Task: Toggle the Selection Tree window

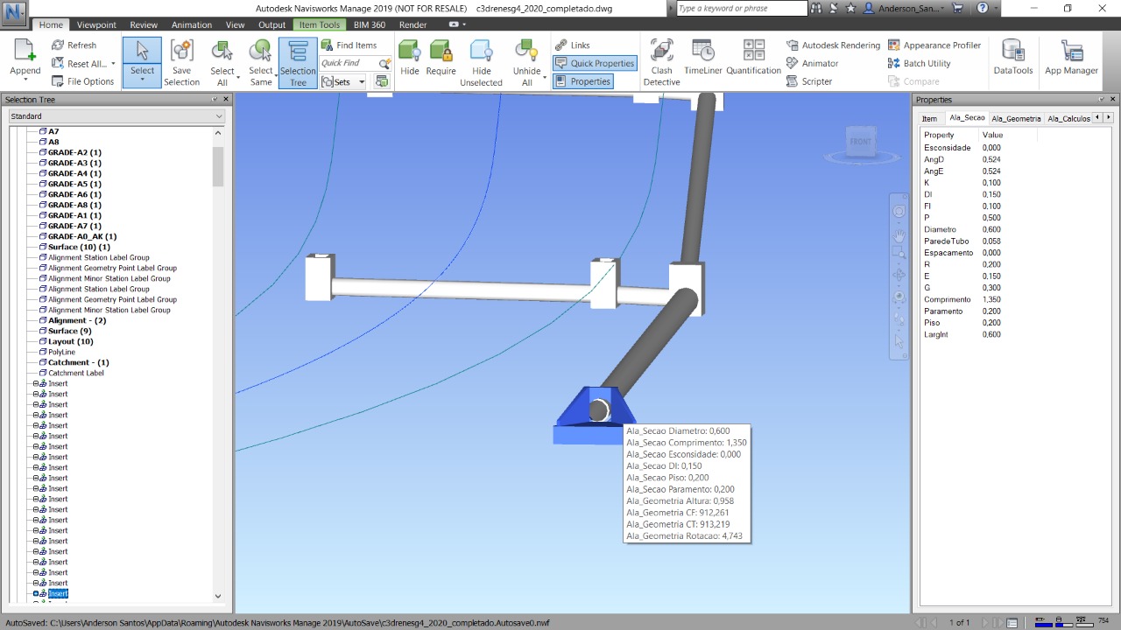Action: [x=298, y=63]
